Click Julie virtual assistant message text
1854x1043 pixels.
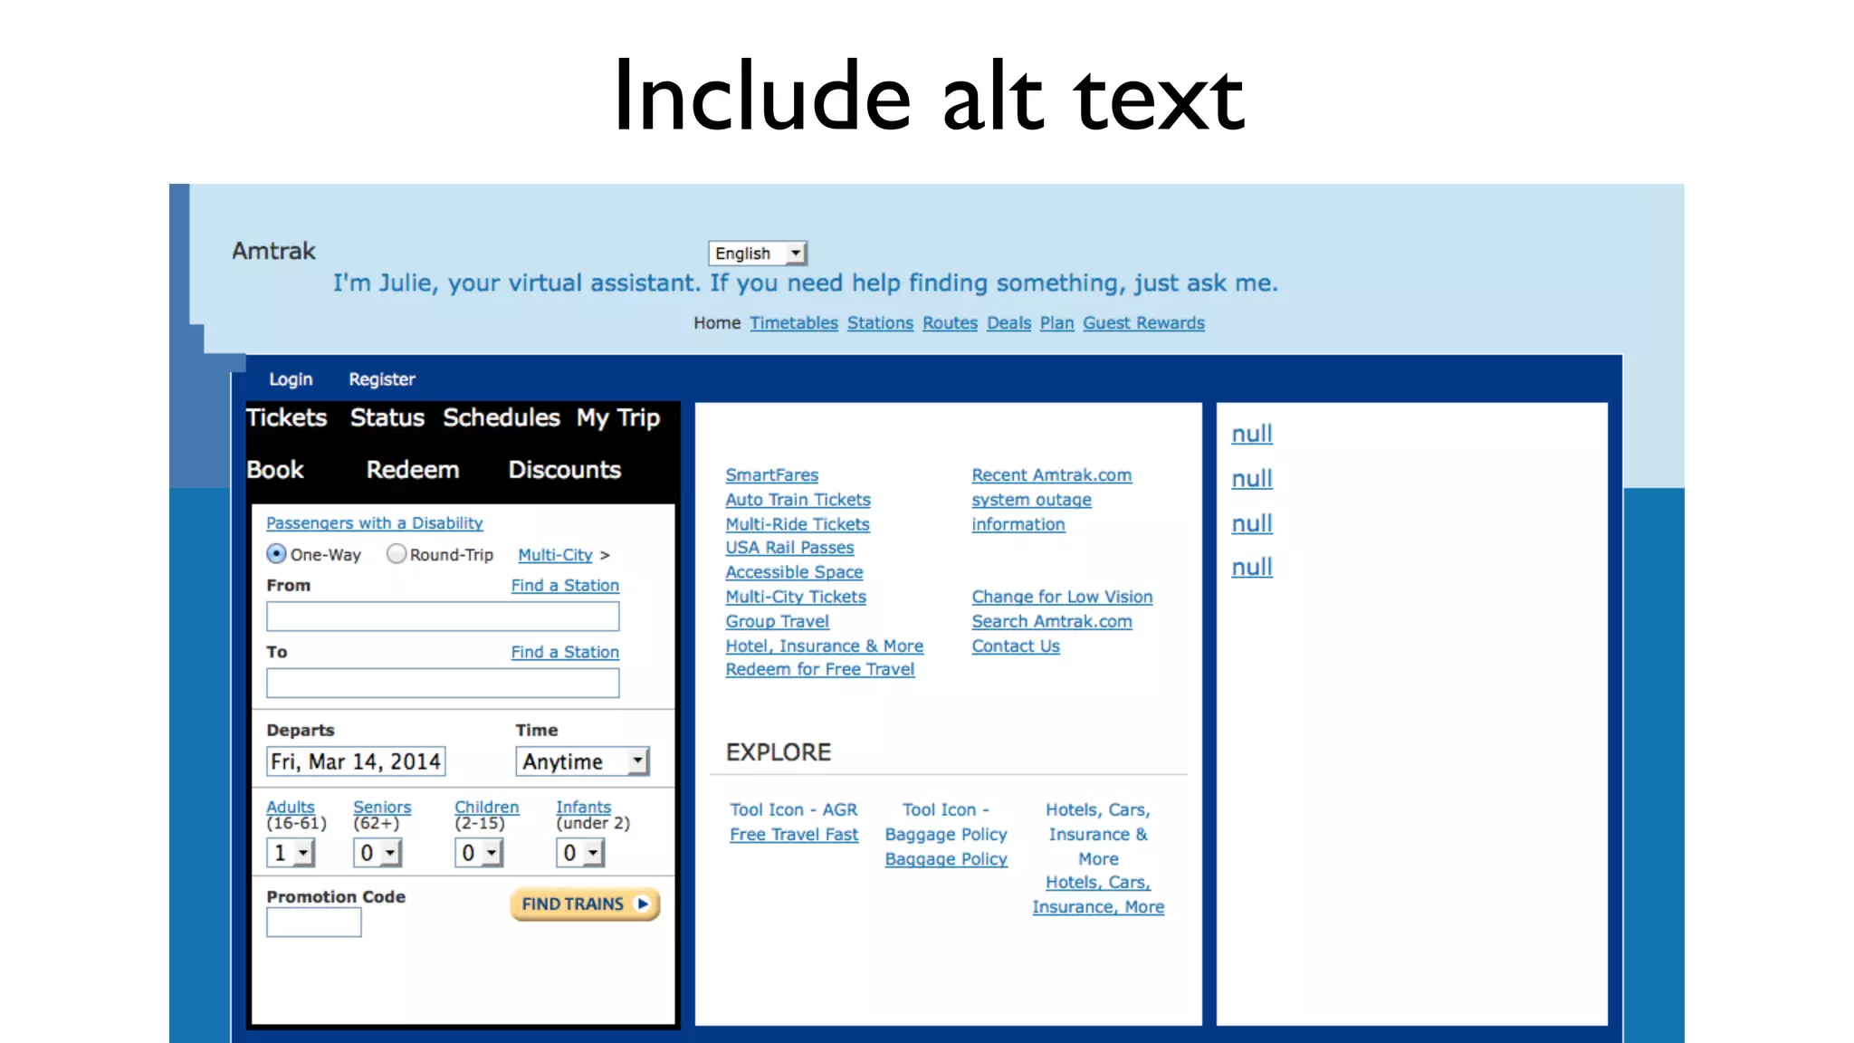coord(806,283)
